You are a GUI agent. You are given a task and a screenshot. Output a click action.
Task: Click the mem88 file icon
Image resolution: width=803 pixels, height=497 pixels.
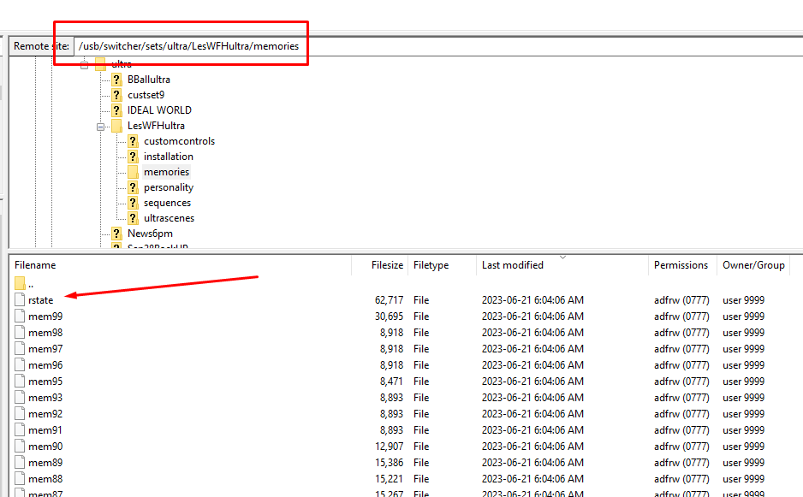(x=20, y=478)
